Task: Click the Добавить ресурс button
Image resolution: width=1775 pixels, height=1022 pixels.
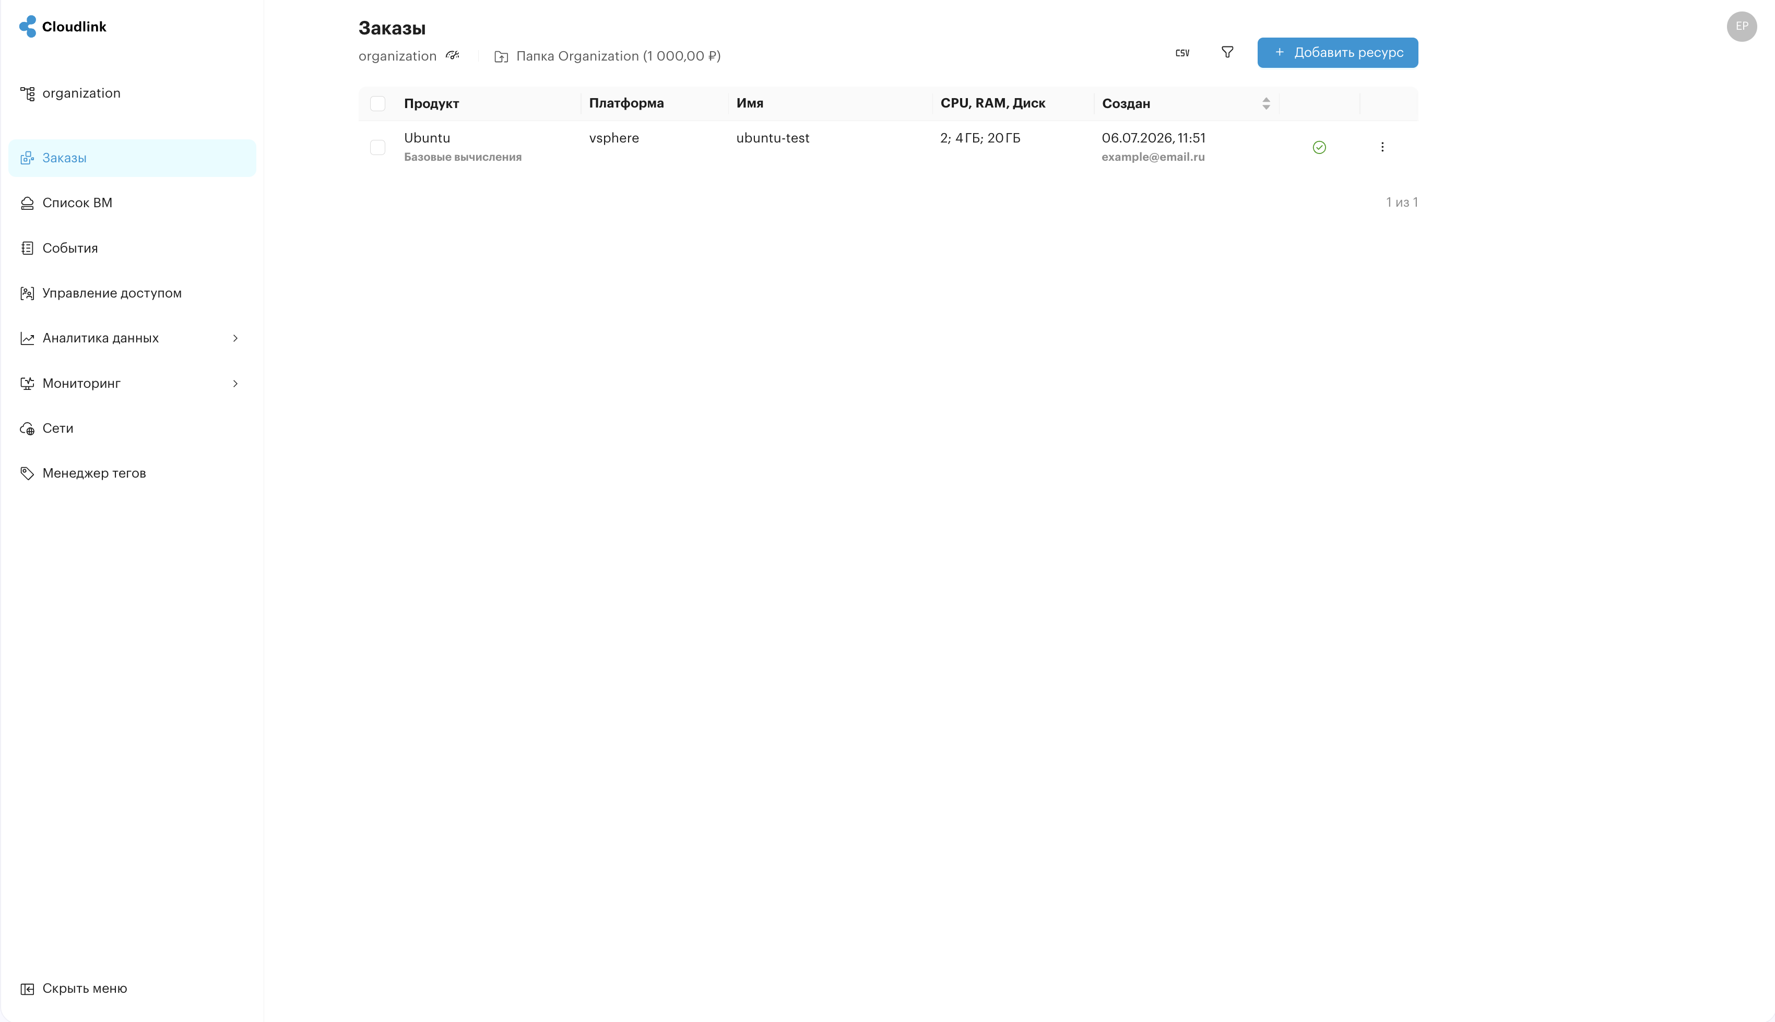Action: [x=1337, y=53]
